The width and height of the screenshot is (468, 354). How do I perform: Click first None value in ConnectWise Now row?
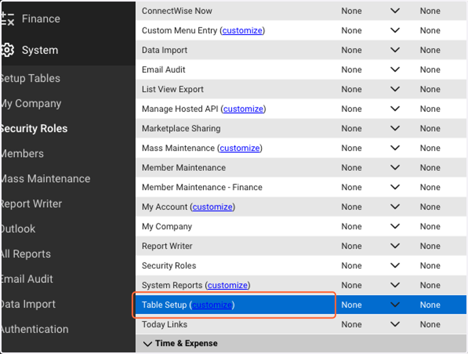point(351,11)
